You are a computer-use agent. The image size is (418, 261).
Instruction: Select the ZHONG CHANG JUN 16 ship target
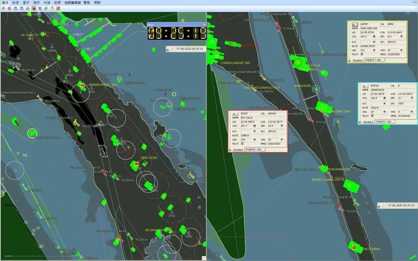tap(350, 185)
